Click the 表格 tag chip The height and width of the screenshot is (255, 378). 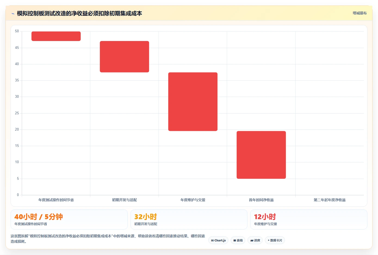[x=238, y=240]
